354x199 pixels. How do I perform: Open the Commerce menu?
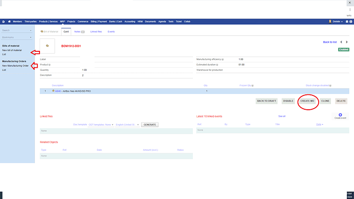tap(83, 22)
